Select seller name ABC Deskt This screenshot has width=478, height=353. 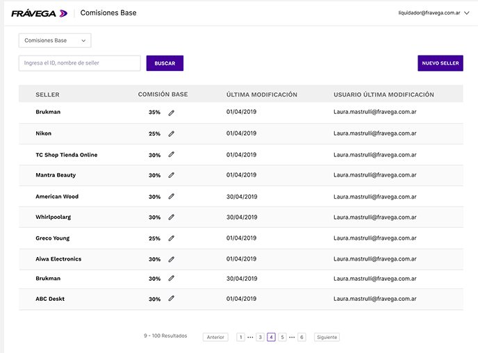pos(50,299)
